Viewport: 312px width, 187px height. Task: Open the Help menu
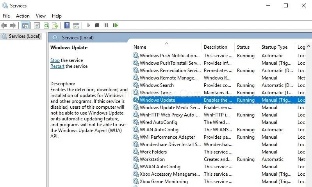point(57,16)
